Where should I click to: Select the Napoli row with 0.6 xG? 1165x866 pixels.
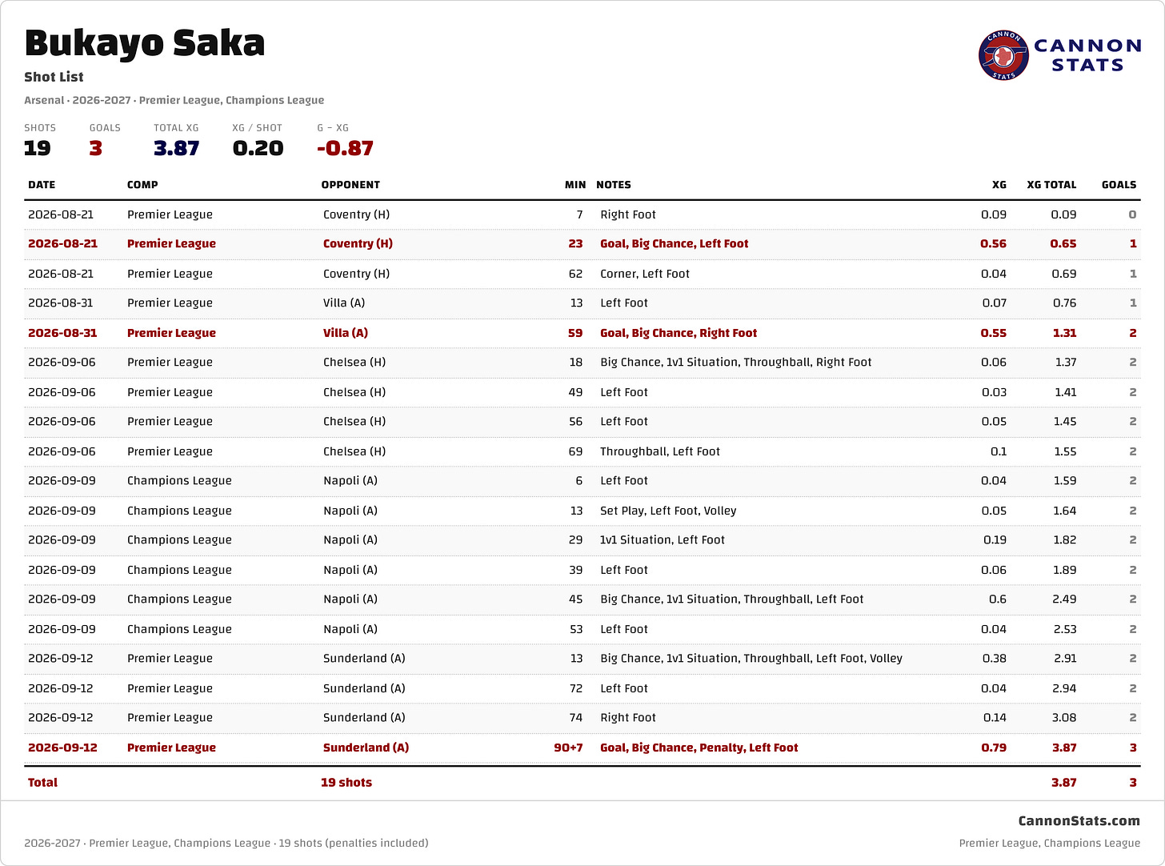pyautogui.click(x=582, y=599)
